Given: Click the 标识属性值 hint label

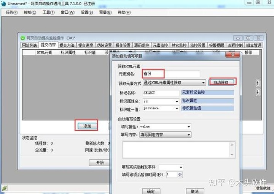Looking at the screenshot, I should 208,108.
